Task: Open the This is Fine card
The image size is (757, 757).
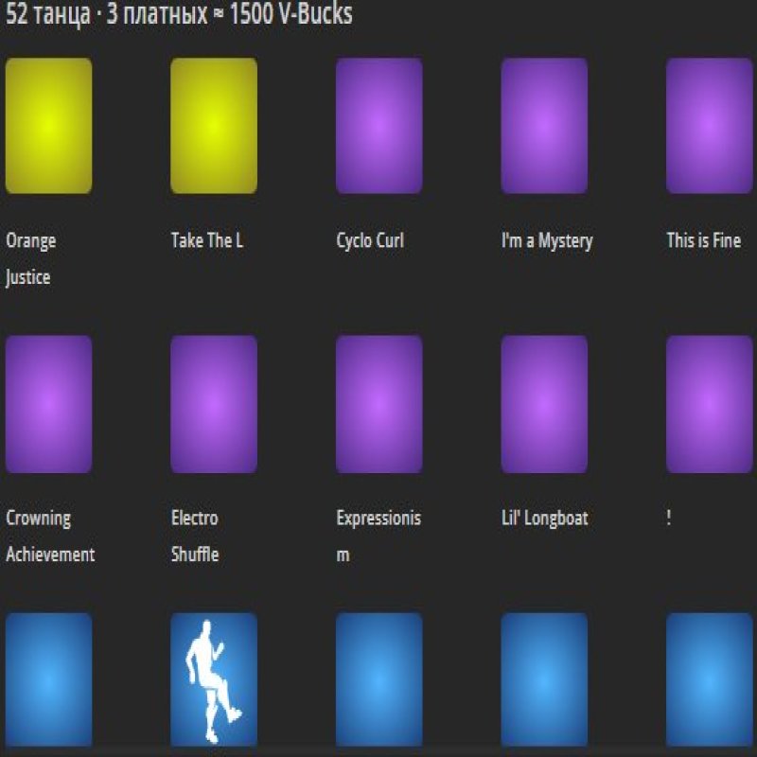Action: click(x=708, y=124)
